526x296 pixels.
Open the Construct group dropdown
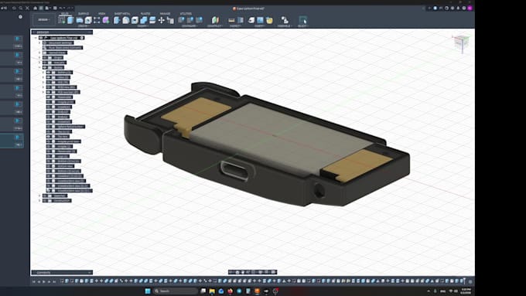pos(215,26)
